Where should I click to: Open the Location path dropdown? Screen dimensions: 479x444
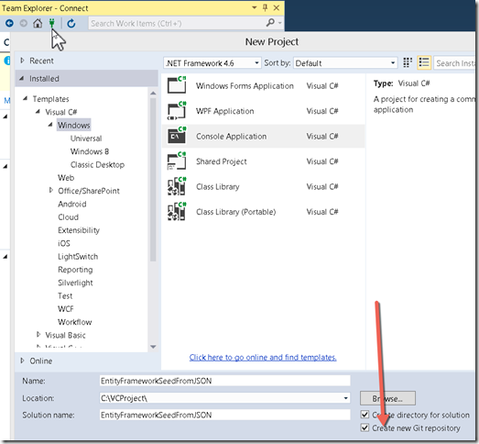click(345, 398)
